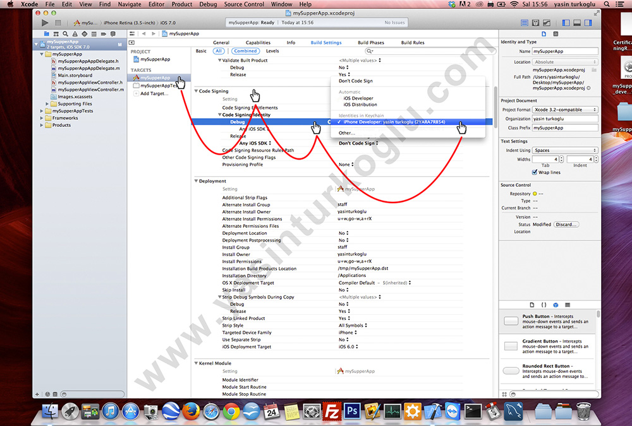Open the Product menu
Image resolution: width=632 pixels, height=426 pixels.
[182, 4]
